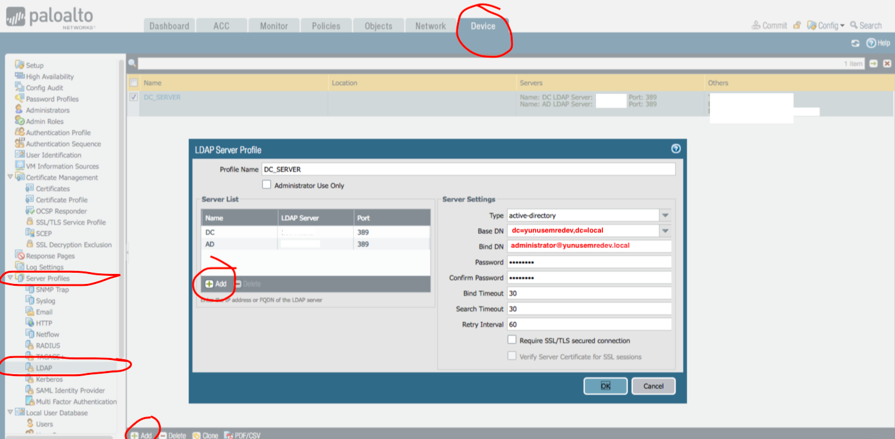This screenshot has height=439, width=895.
Task: Click the Clone icon in the bottom toolbar
Action: coord(197,435)
